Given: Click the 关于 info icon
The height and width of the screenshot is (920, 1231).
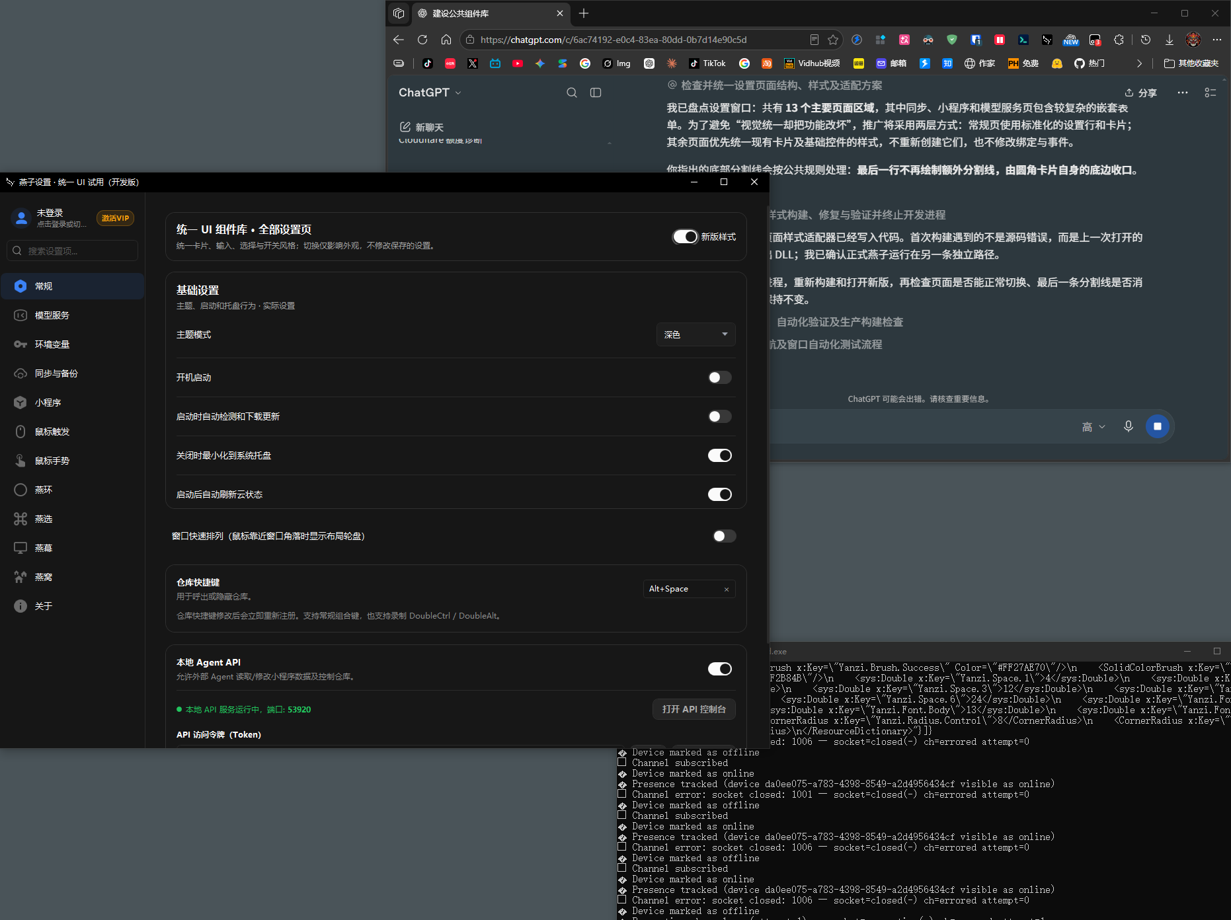Looking at the screenshot, I should [x=20, y=606].
